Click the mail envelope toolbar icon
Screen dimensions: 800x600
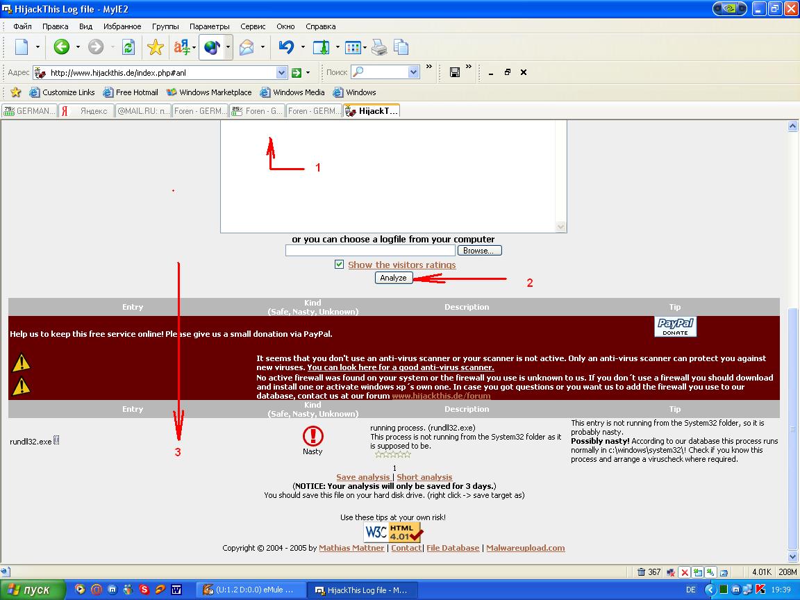[247, 47]
